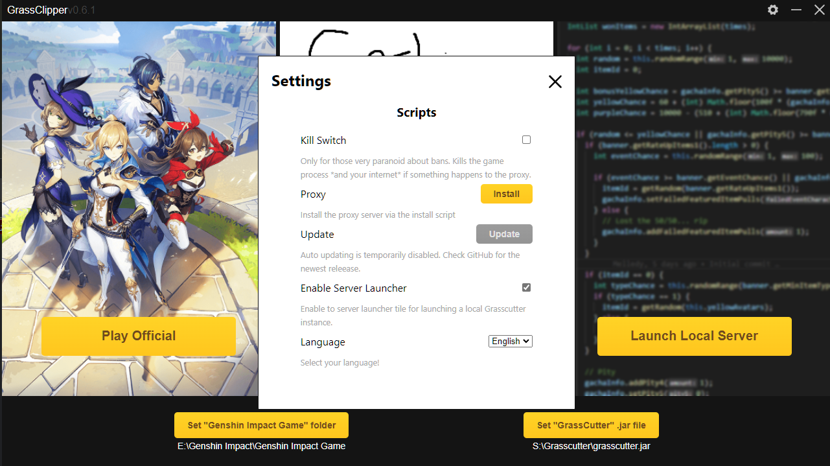Screen dimensions: 830x466
Task: Click the E:\Genshin Impact game path text
Action: (262, 446)
